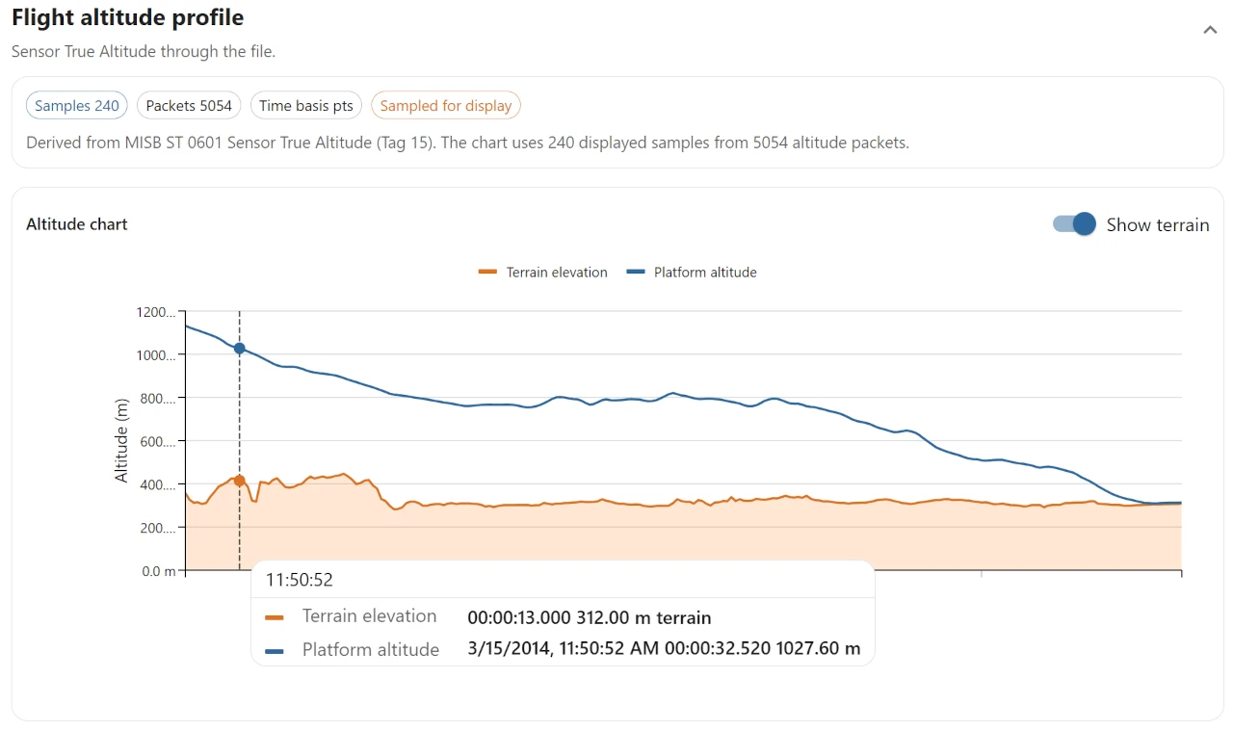Click the Sampled for display badge

[x=445, y=105]
